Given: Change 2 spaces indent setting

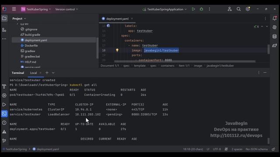Looking at the screenshot, I should [x=237, y=149].
